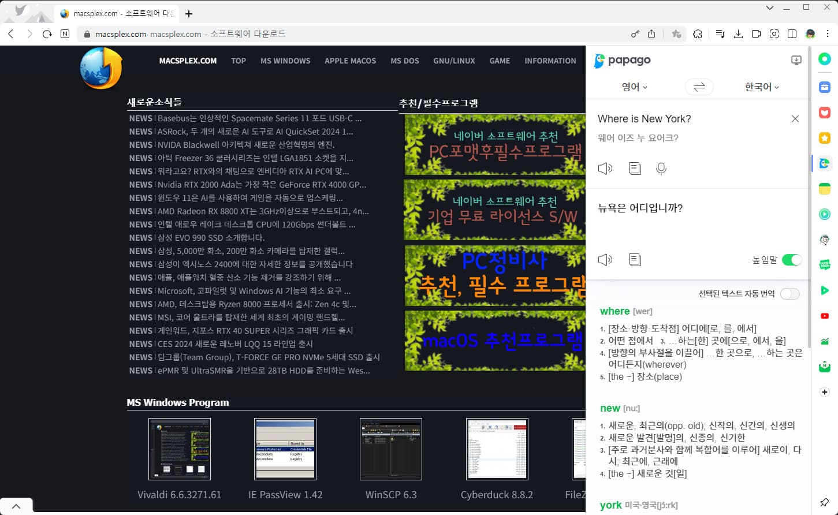The image size is (838, 515).
Task: Click the macOS 추천프로그램 banner
Action: 495,341
